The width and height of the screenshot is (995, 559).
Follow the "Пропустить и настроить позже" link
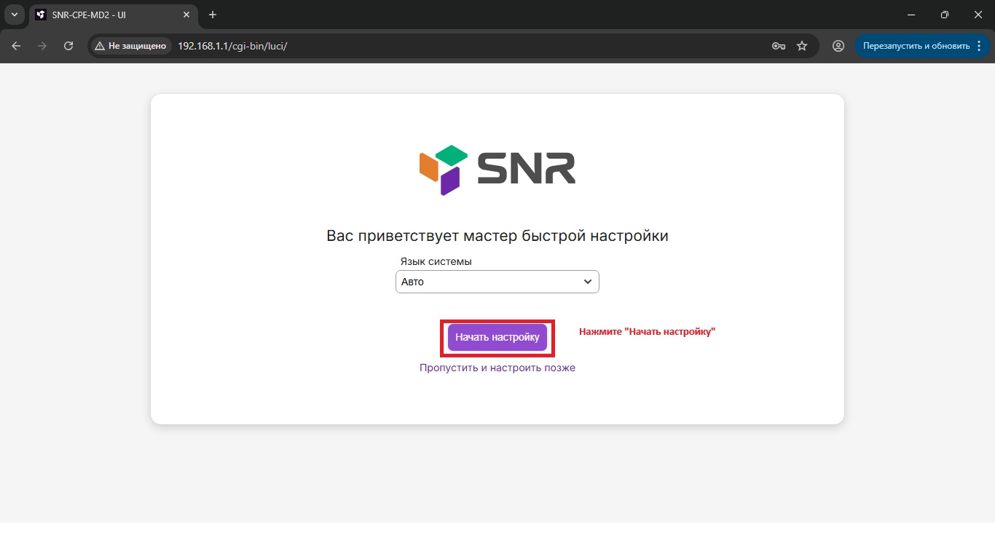coord(497,368)
